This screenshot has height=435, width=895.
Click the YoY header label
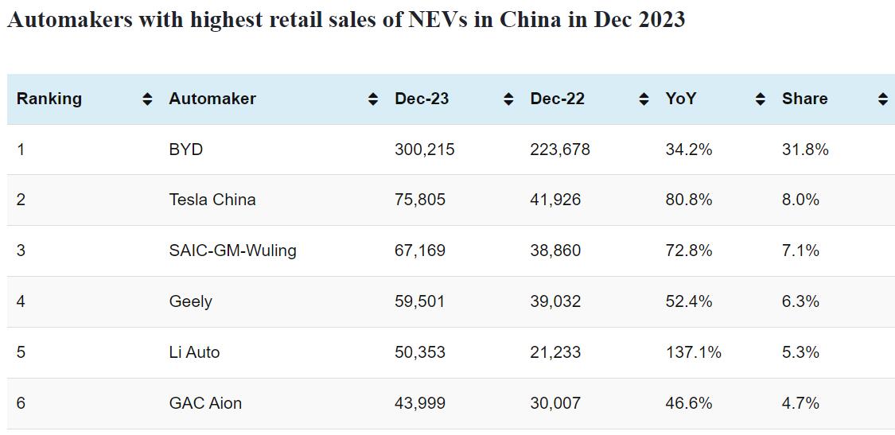point(681,99)
